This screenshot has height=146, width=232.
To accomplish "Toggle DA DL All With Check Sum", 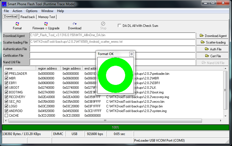I will point(119,25).
